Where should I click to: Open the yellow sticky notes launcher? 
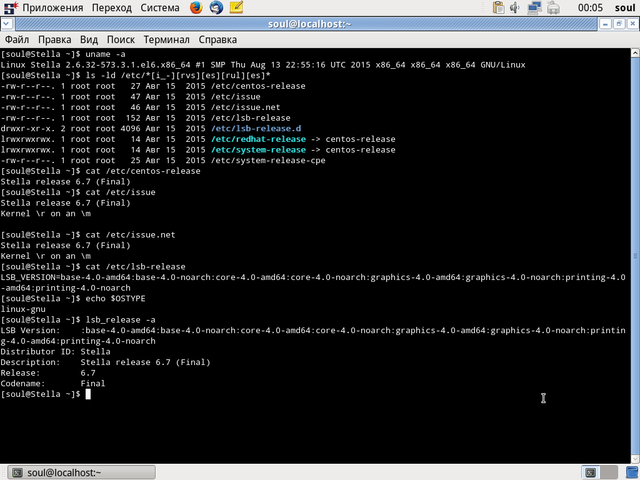[x=236, y=7]
